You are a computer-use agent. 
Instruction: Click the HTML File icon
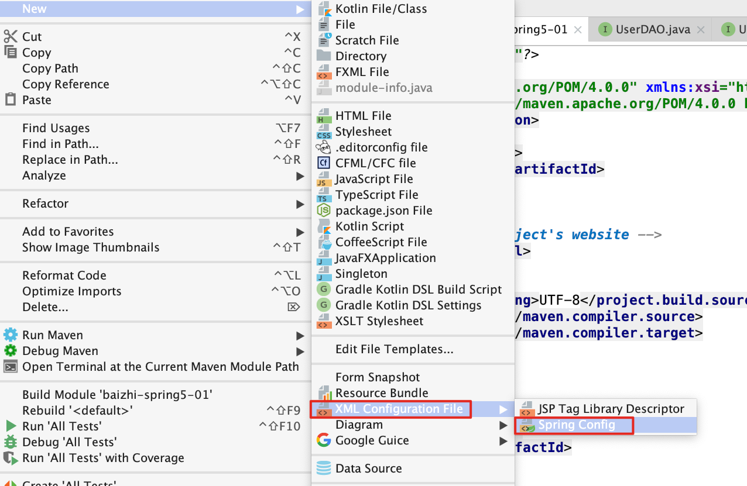click(x=324, y=116)
